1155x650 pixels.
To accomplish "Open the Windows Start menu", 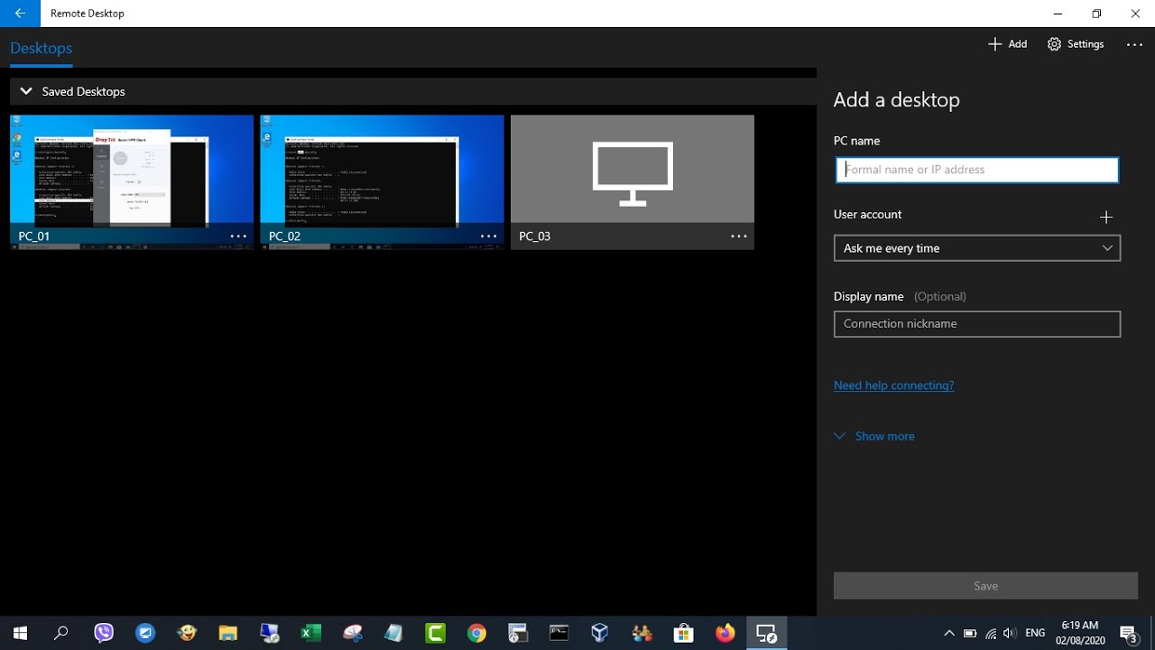I will point(20,633).
